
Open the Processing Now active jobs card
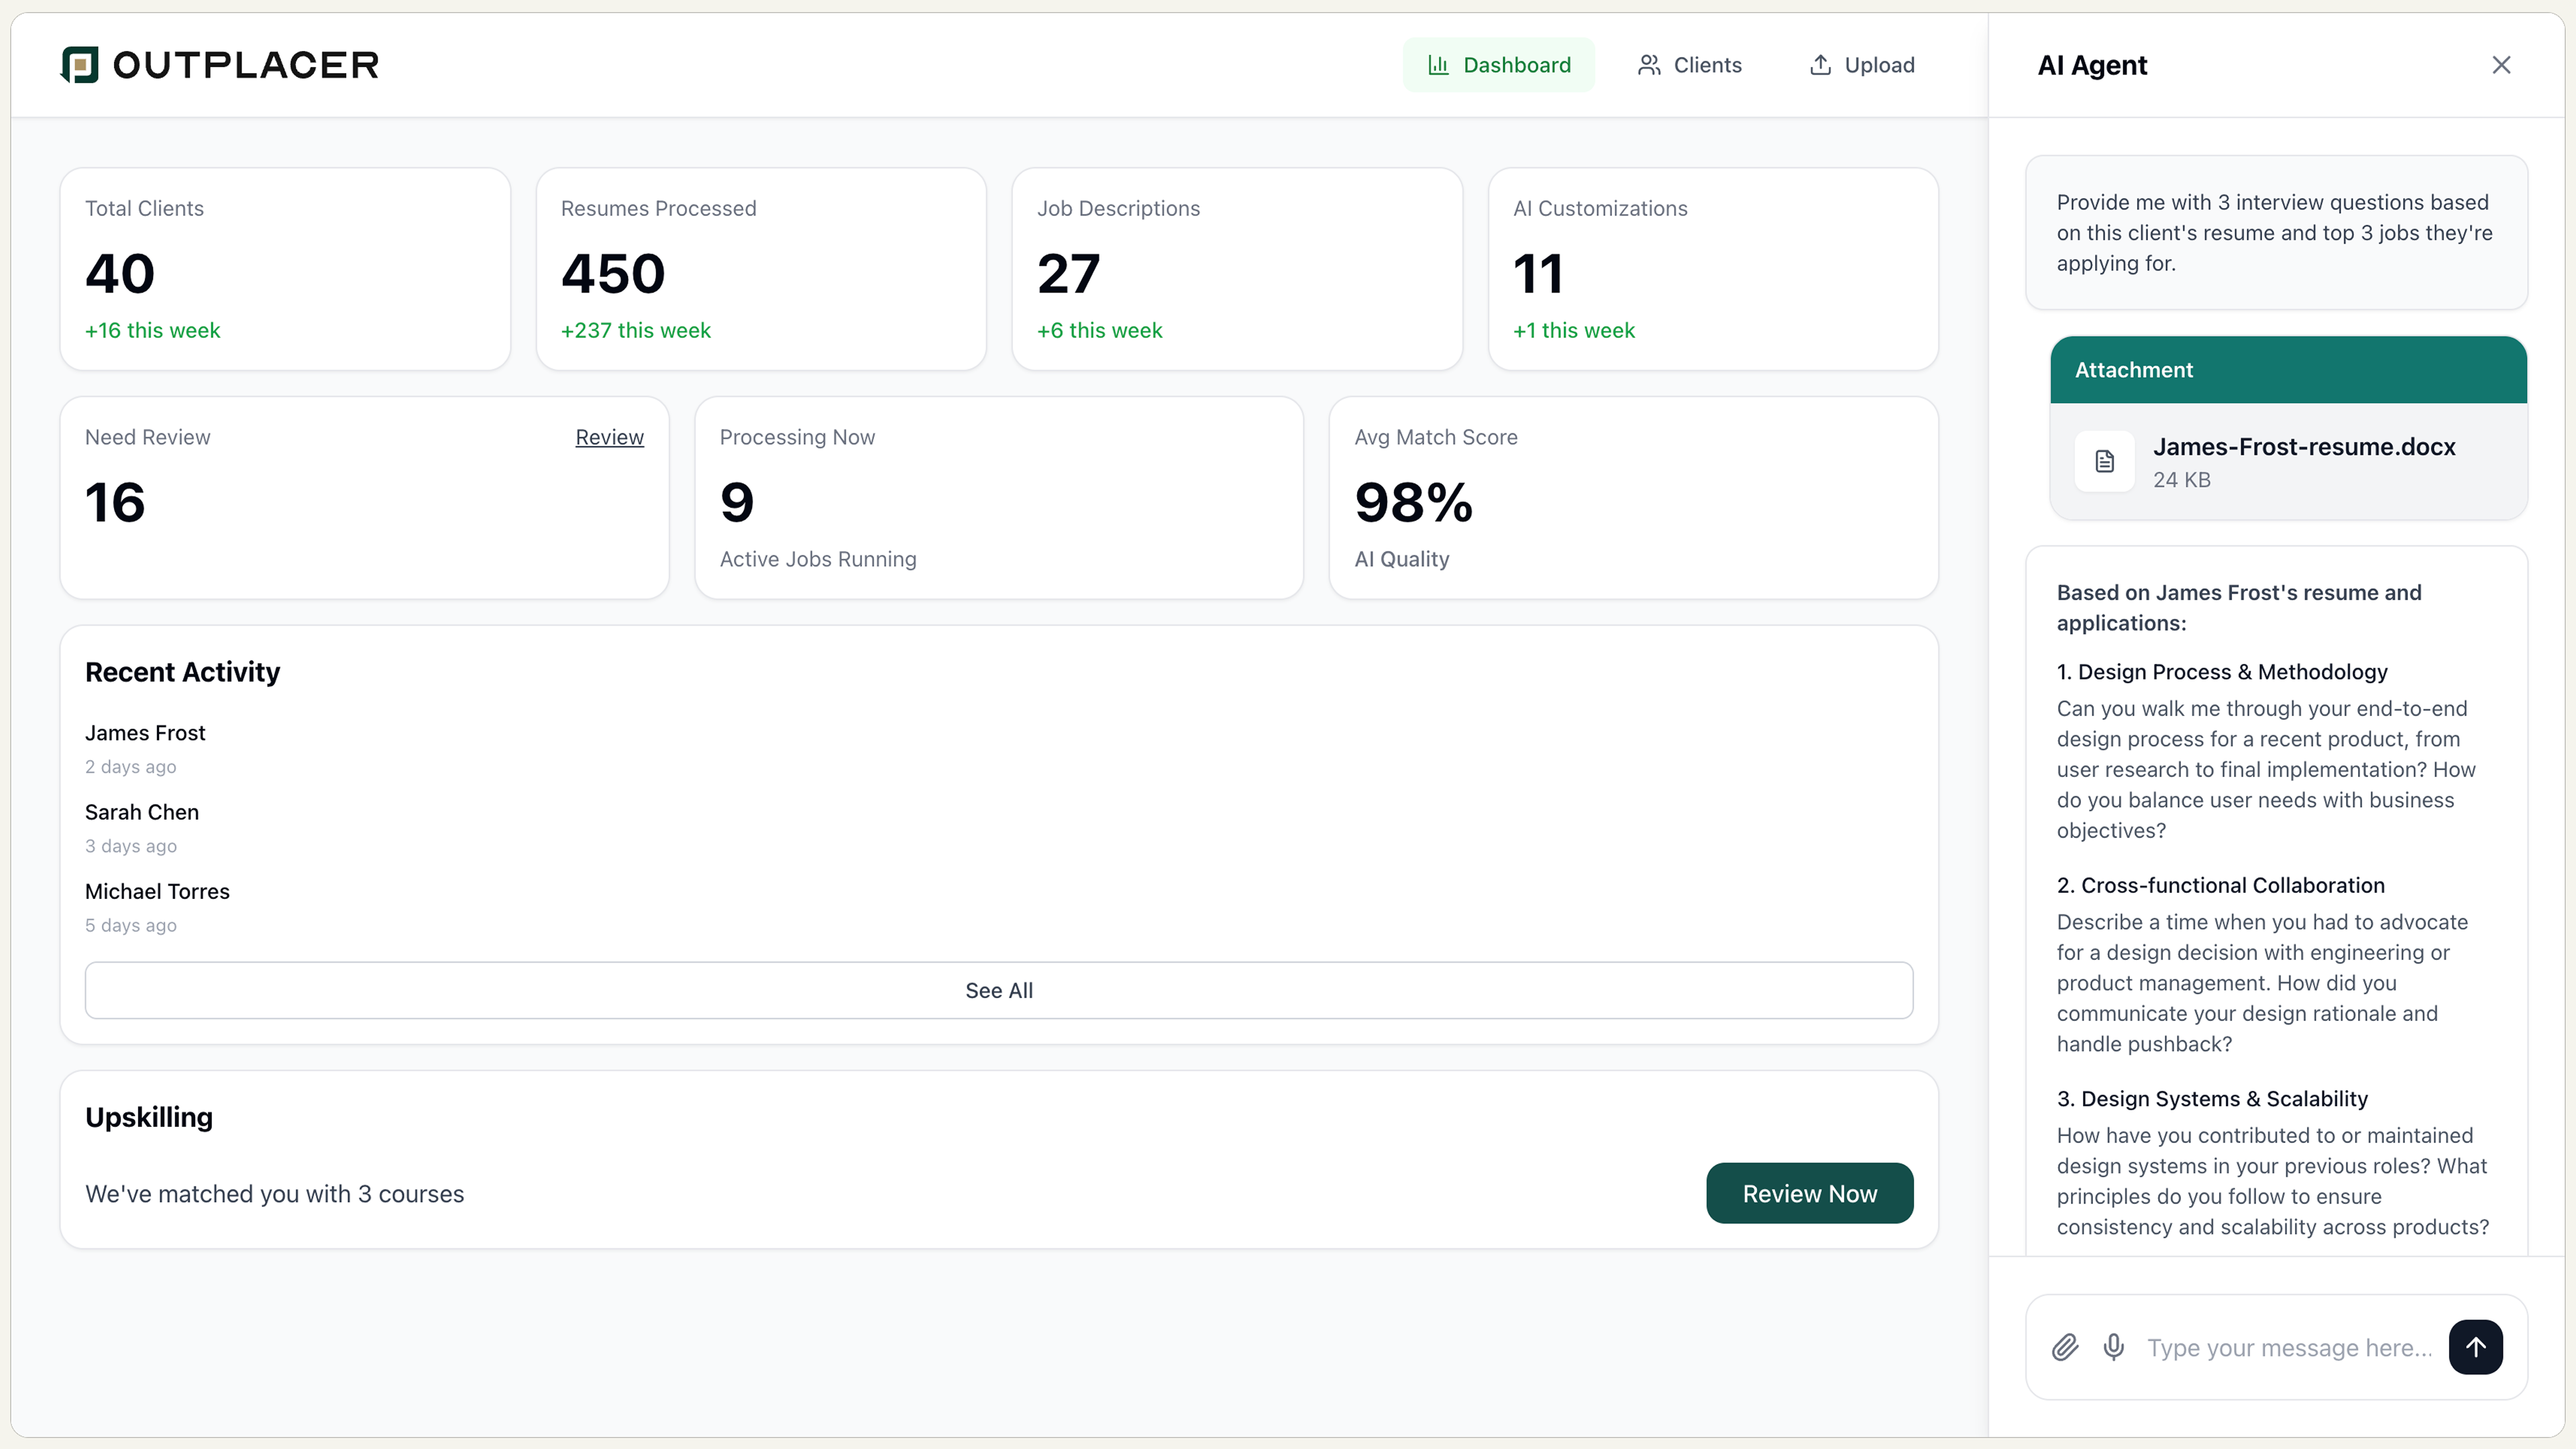coord(998,497)
